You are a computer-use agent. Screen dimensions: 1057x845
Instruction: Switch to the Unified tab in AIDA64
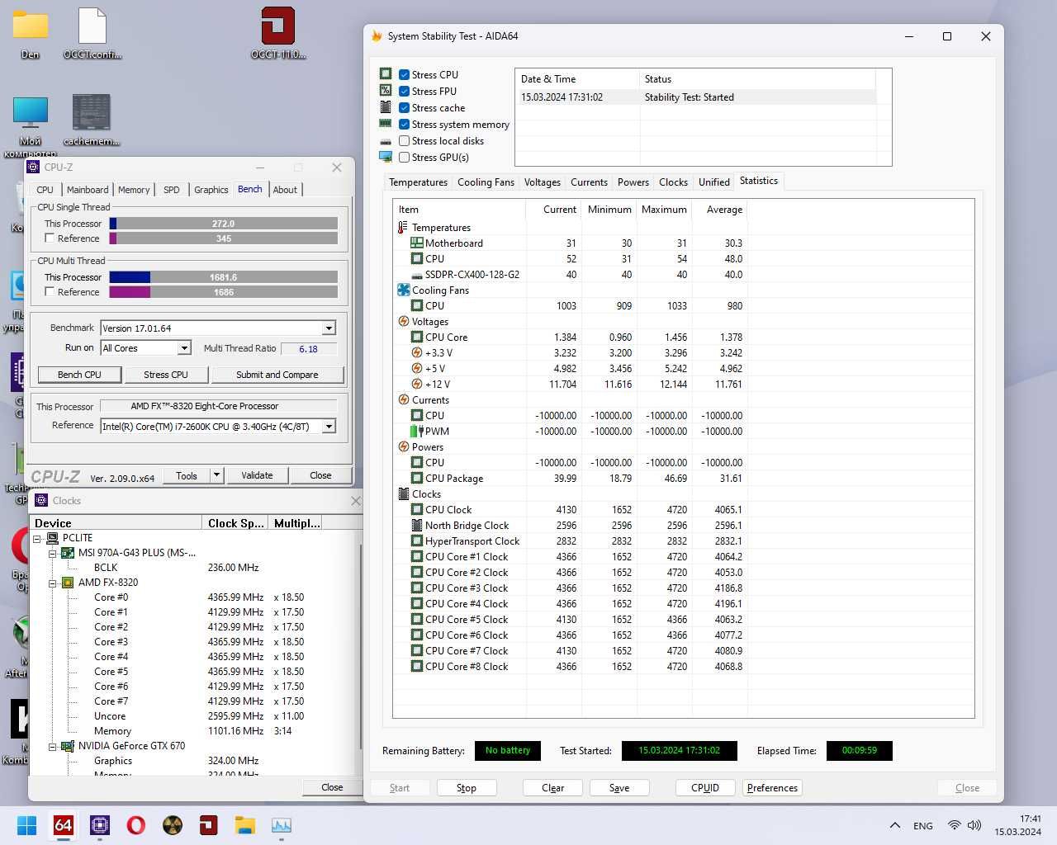pos(714,182)
